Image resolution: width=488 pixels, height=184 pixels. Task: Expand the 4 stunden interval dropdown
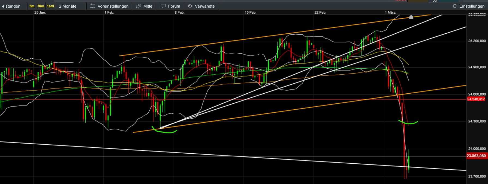coord(11,6)
